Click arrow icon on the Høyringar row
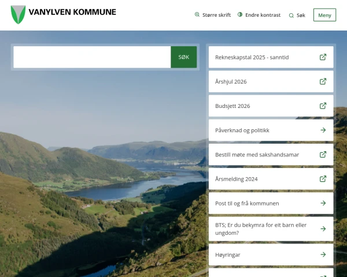 (x=323, y=254)
